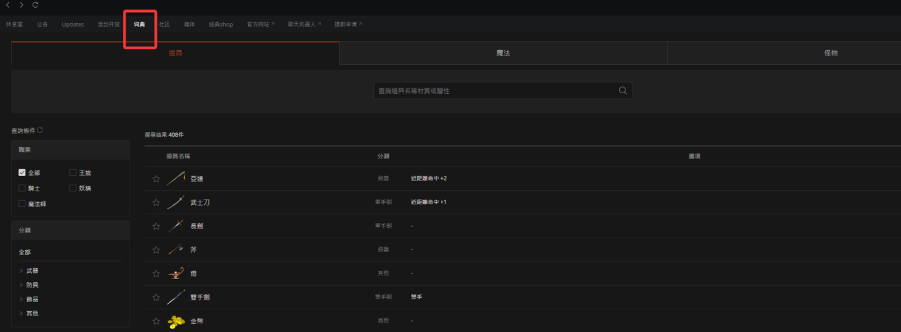The image size is (901, 332).
Task: Open the 長劍 item name
Action: click(x=197, y=226)
